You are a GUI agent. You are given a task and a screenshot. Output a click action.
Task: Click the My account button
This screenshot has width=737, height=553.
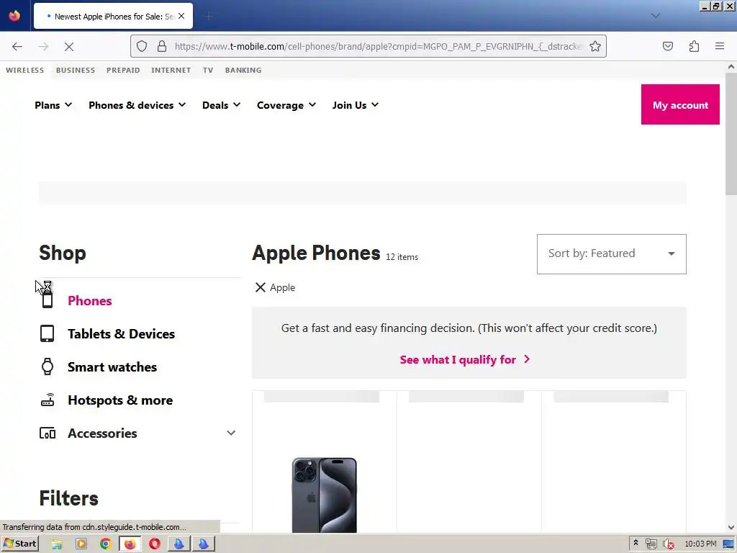(x=680, y=104)
